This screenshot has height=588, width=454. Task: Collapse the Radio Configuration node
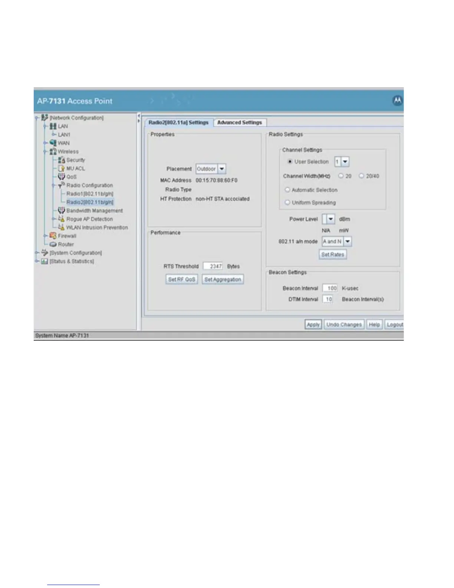(54, 185)
